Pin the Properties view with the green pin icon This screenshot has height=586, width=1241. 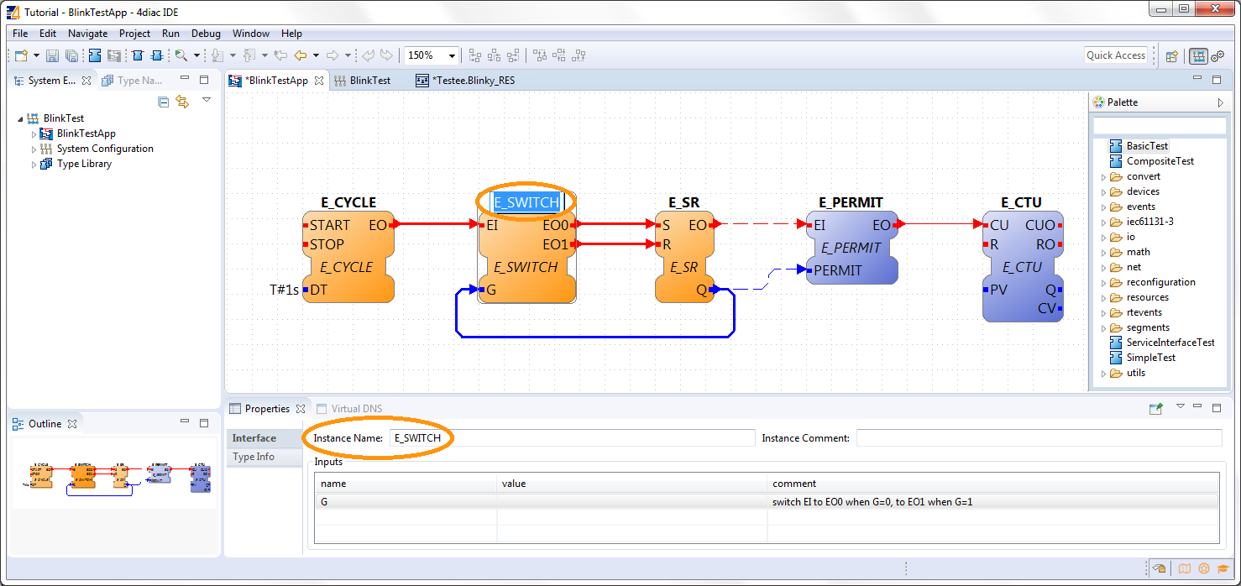pos(1156,408)
